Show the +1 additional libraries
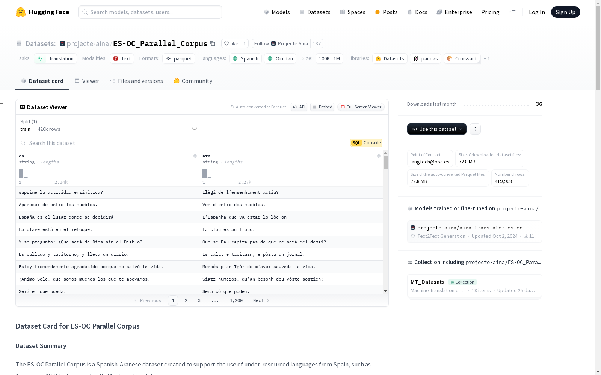 pyautogui.click(x=487, y=58)
